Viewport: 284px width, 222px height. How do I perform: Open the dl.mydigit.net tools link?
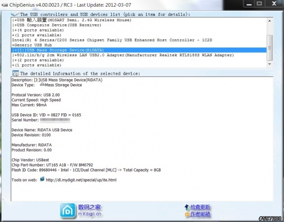81,180
